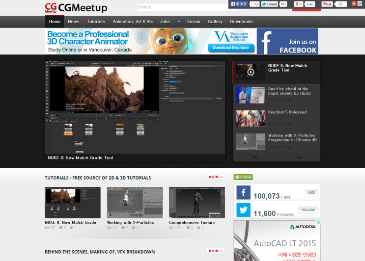
Task: Click the Google +1 share button
Action: pos(299,4)
